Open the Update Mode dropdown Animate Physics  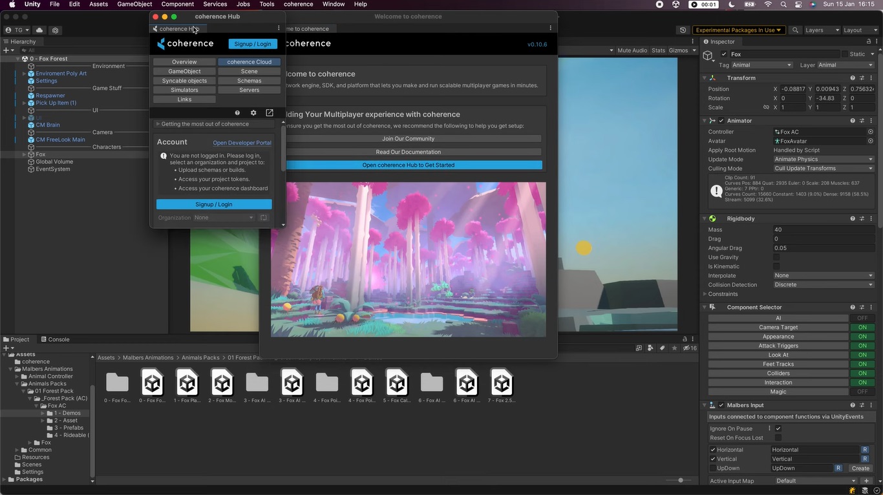824,159
